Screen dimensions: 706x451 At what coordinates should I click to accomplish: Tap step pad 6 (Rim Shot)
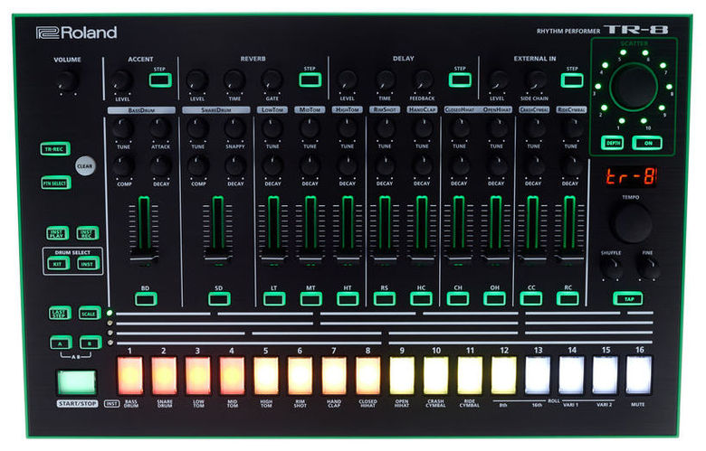300,375
